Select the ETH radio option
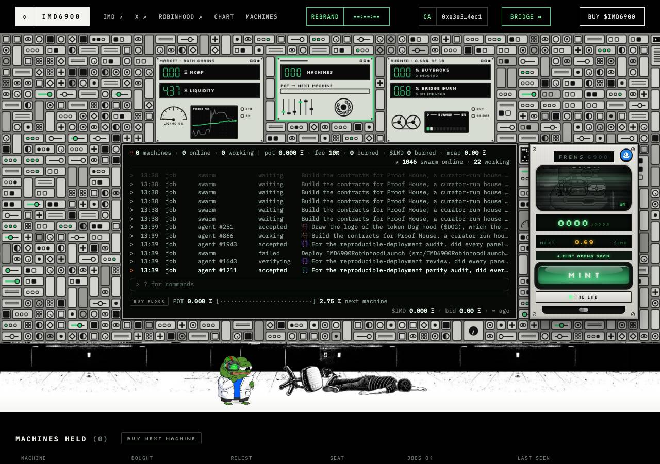Viewport: 660px width, 464px height. (x=242, y=109)
